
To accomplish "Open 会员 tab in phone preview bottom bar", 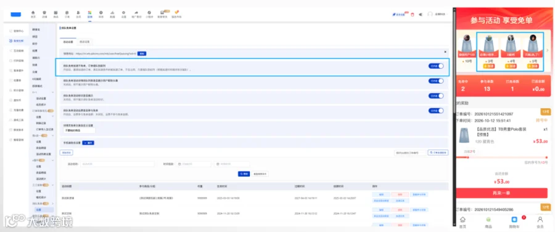I will [540, 222].
